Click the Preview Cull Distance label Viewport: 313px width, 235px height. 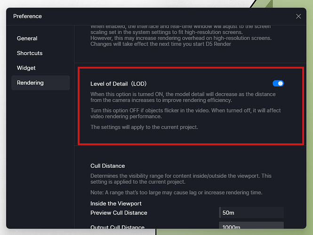[x=119, y=213]
